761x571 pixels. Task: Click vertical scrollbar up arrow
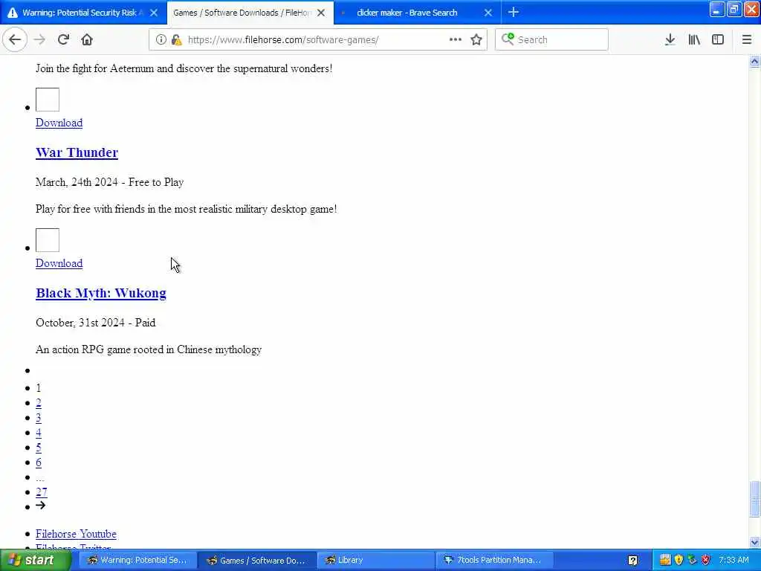point(754,61)
